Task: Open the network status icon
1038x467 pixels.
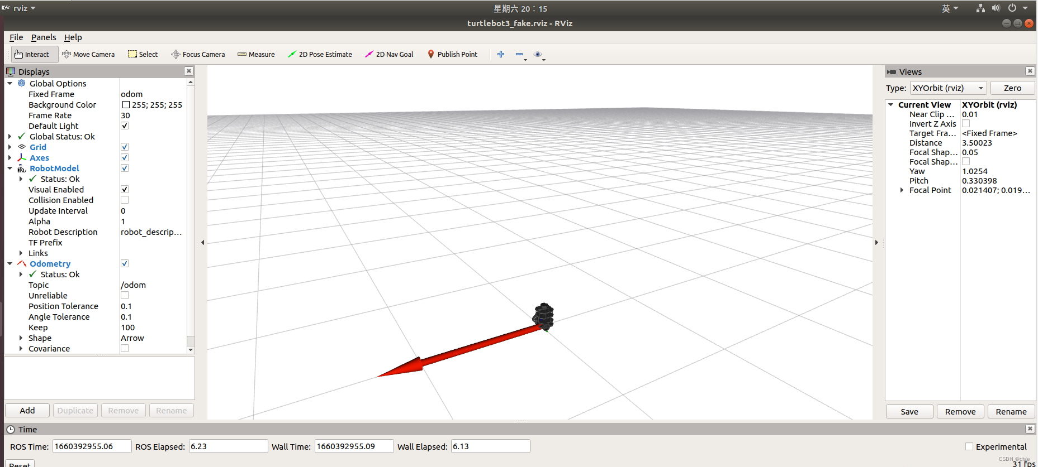Action: click(980, 8)
